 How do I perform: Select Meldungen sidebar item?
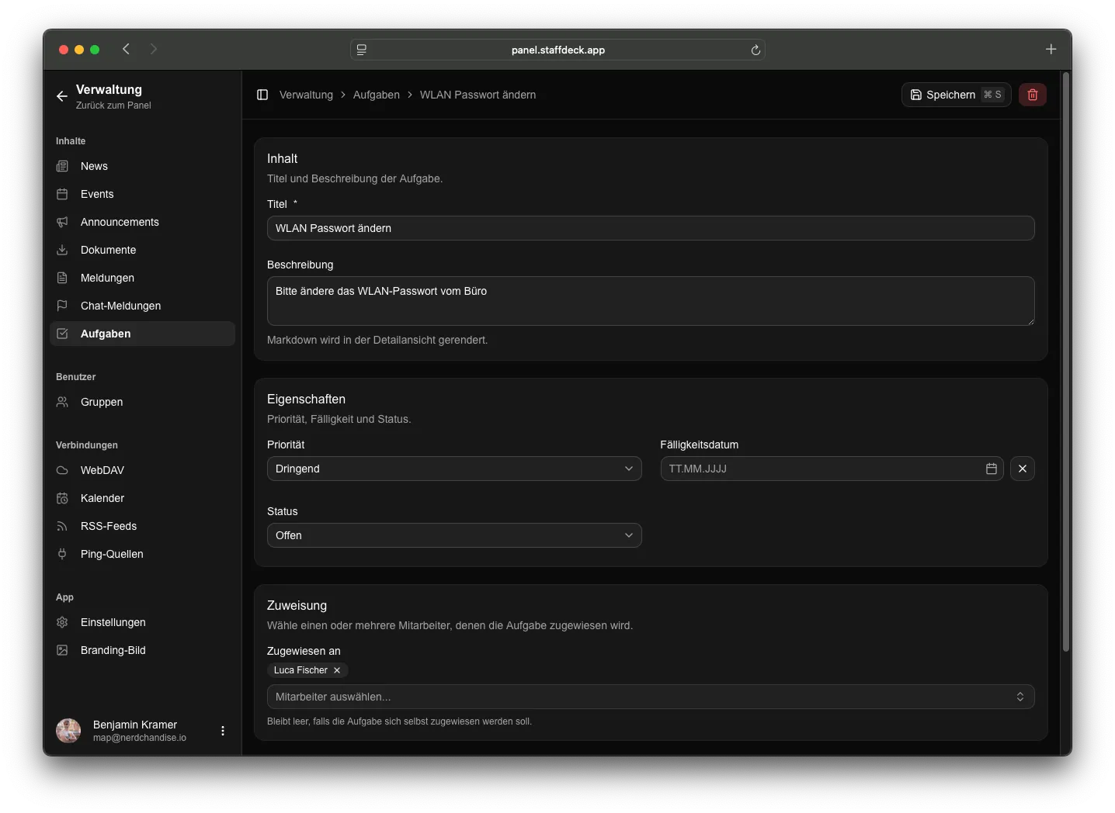tap(142, 278)
